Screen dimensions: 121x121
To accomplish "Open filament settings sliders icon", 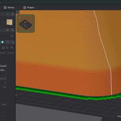I will (x=13, y=30).
